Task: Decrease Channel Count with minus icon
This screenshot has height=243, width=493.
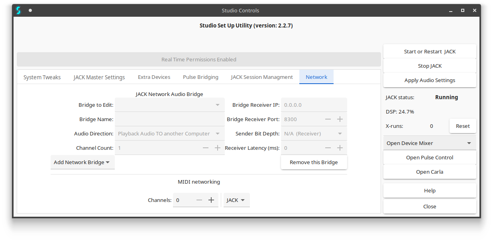Action: tap(206, 148)
